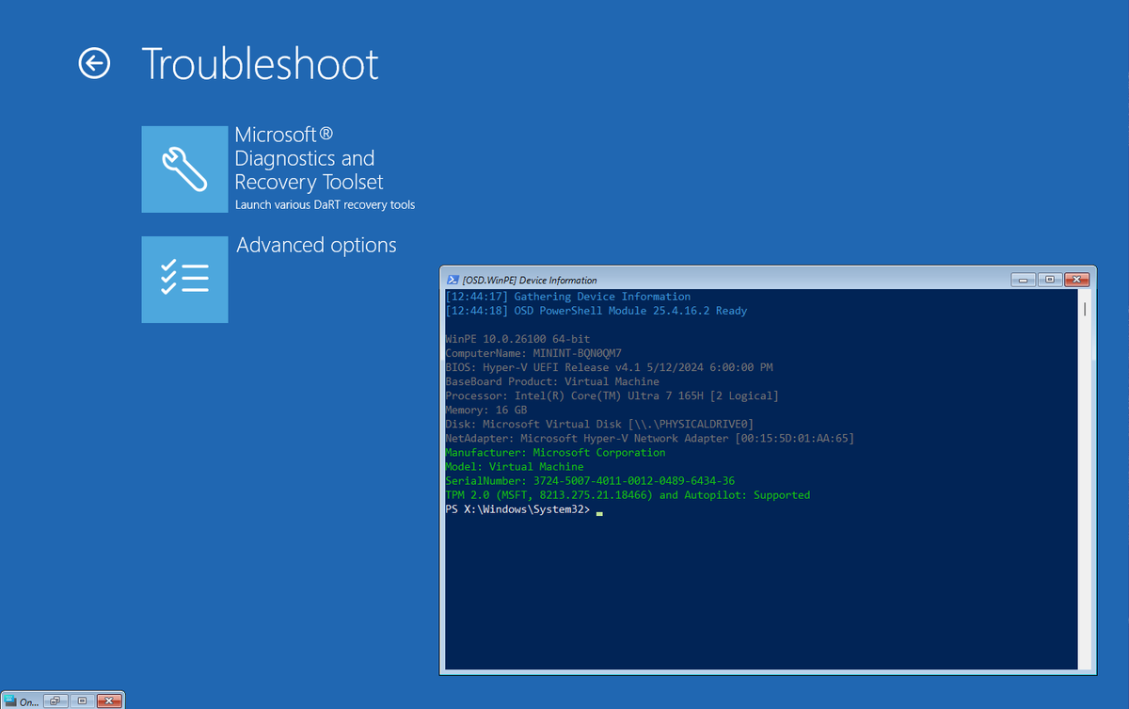Image resolution: width=1129 pixels, height=709 pixels.
Task: Click the 'Gathering Device Information' line
Action: point(568,297)
